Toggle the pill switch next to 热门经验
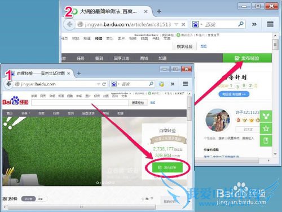This screenshot has width=282, height=212. (x=34, y=198)
